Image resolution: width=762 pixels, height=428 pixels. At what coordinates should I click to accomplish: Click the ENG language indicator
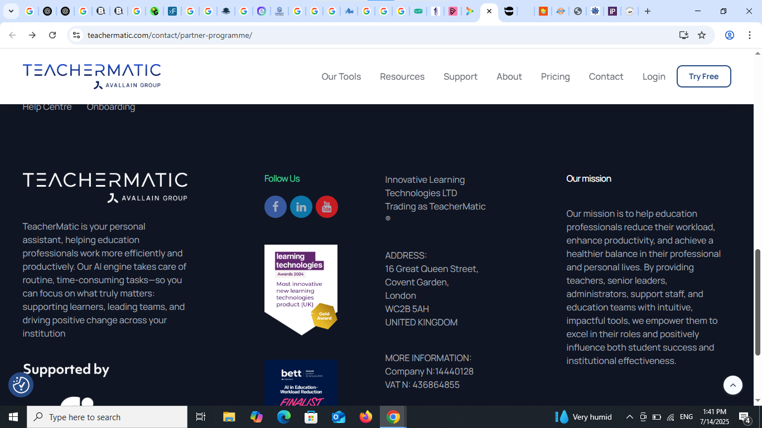[x=687, y=417]
